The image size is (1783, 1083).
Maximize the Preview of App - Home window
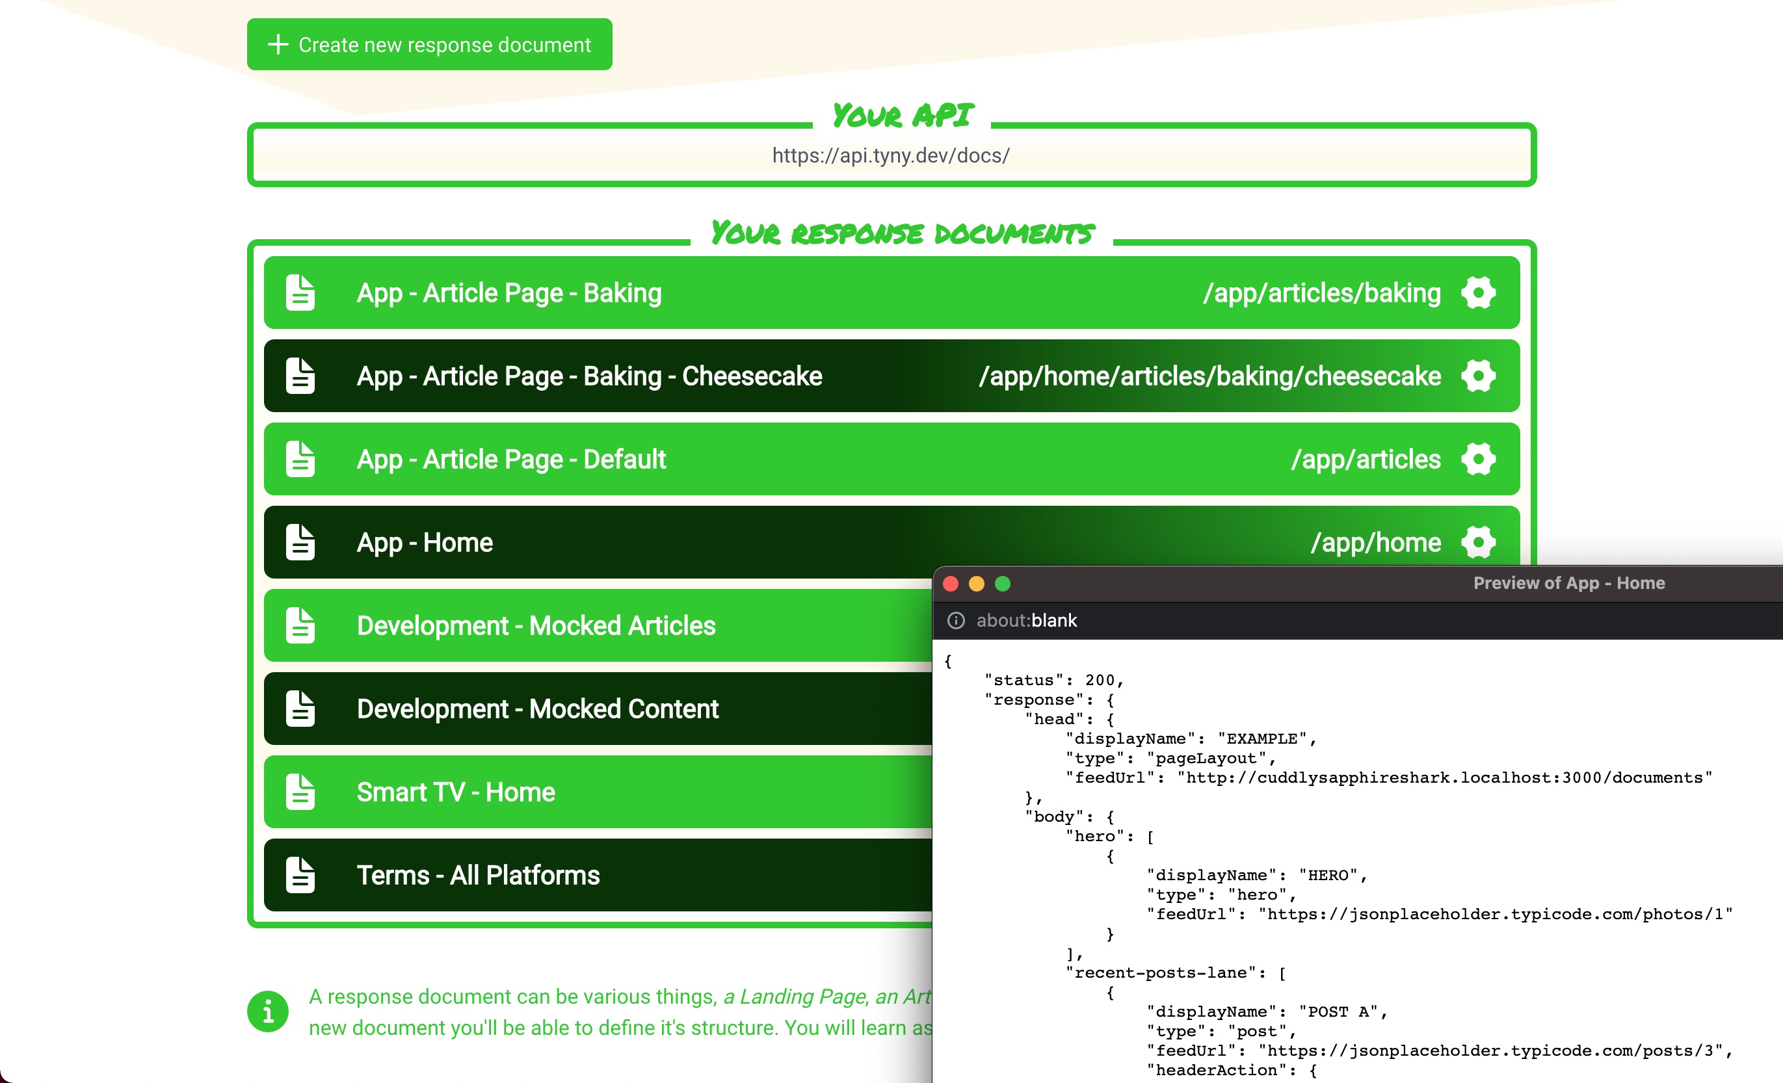tap(1002, 584)
